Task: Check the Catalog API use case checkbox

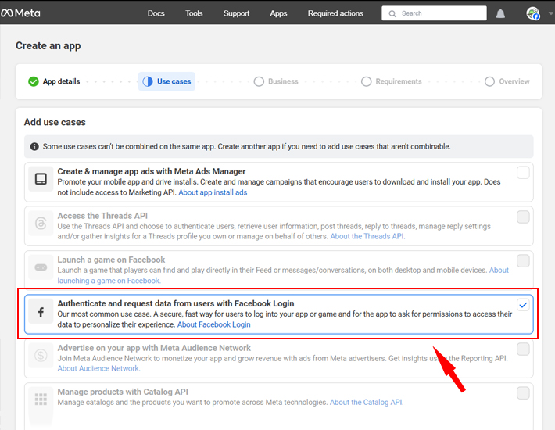Action: click(523, 392)
